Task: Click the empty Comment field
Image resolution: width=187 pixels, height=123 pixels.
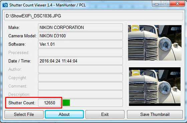Action: coord(80,86)
